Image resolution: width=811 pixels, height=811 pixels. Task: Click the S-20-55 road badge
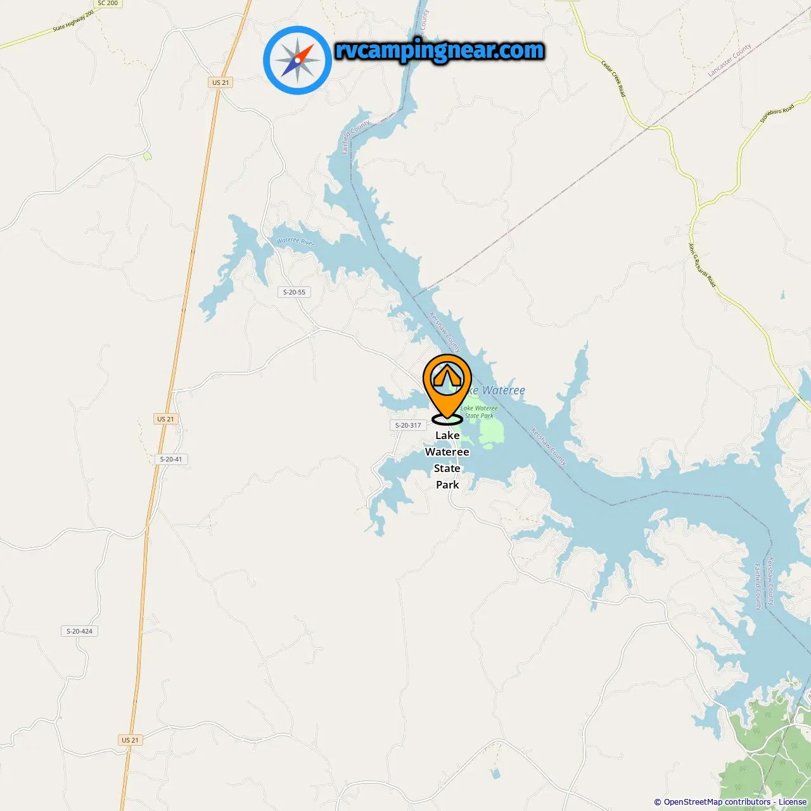pyautogui.click(x=294, y=292)
